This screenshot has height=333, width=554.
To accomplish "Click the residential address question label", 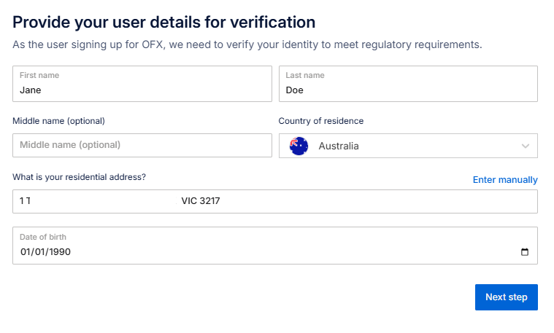I will pos(79,177).
